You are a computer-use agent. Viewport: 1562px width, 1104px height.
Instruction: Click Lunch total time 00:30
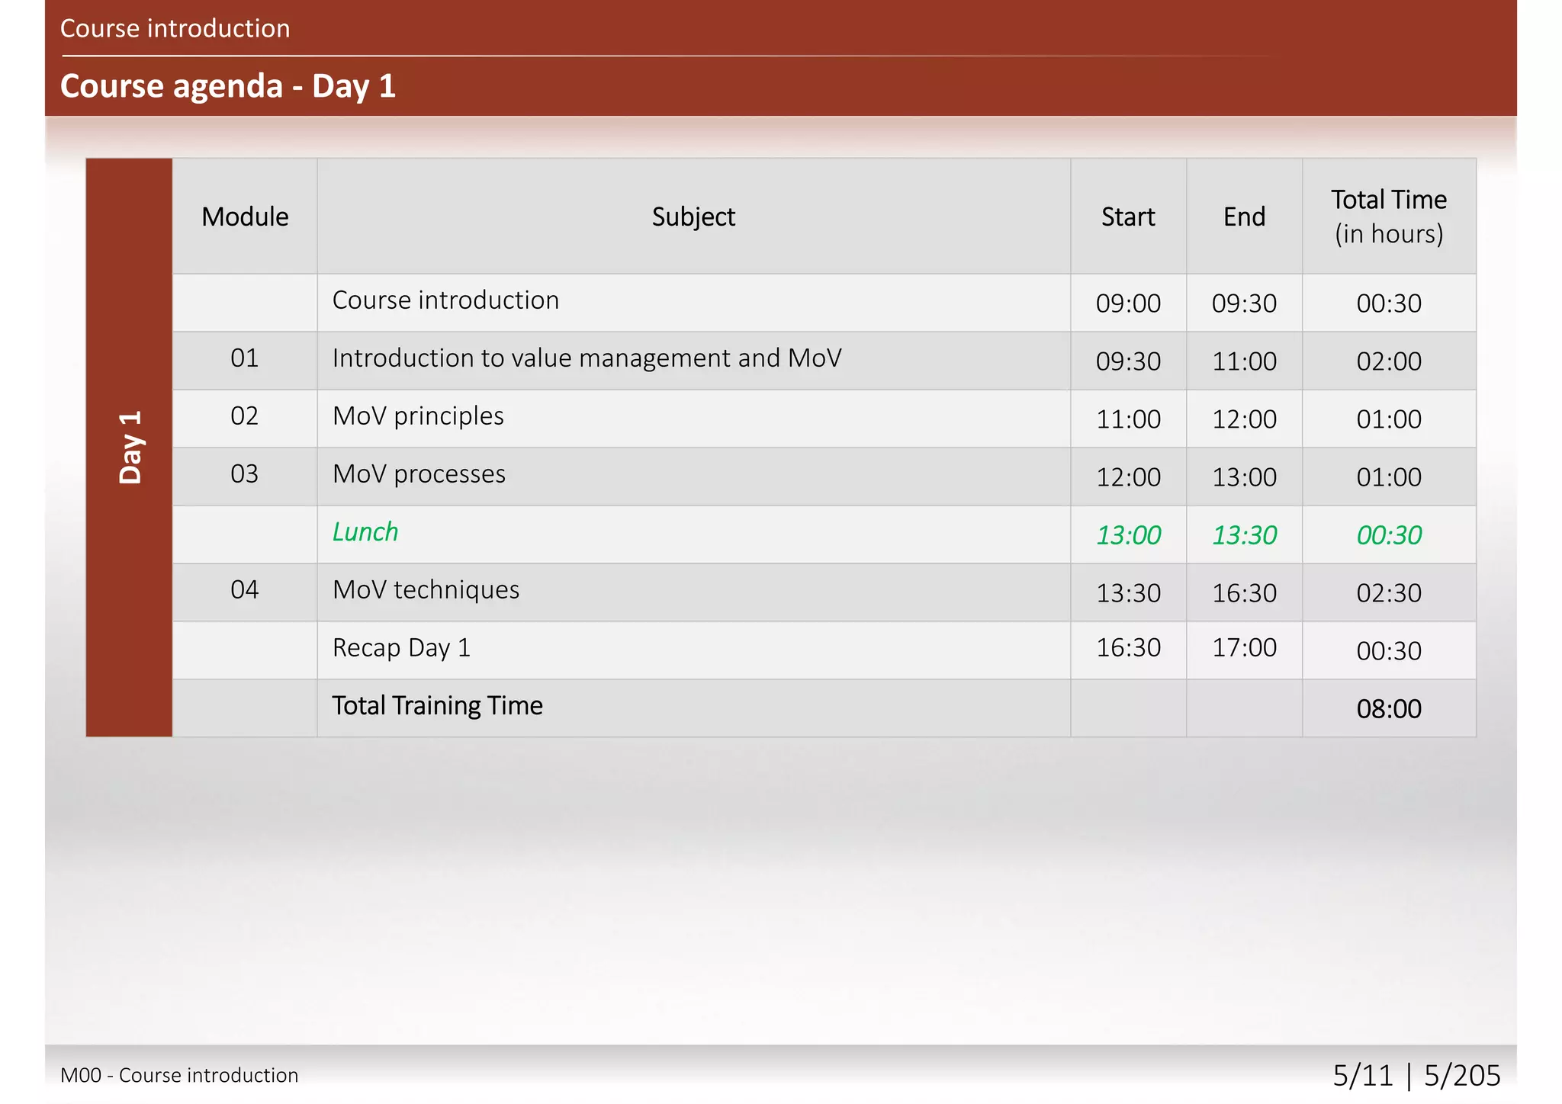coord(1389,535)
